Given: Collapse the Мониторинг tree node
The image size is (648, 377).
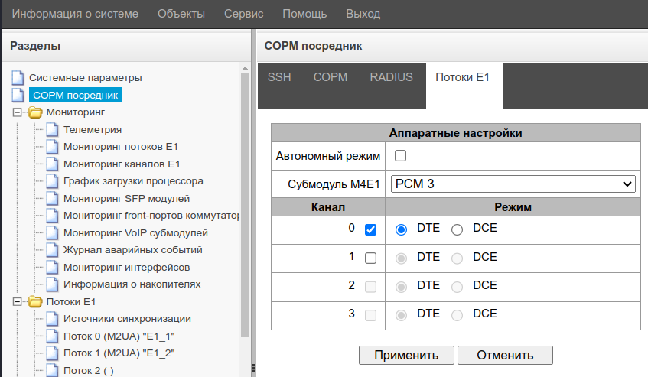Looking at the screenshot, I should pyautogui.click(x=18, y=112).
